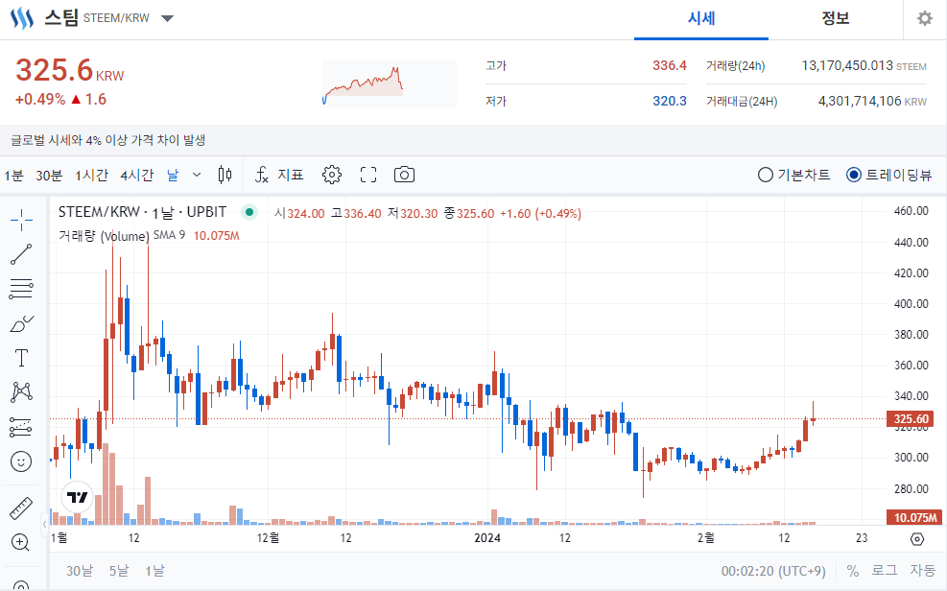947x591 pixels.
Task: Select the 기본차트 radio button
Action: click(x=766, y=175)
